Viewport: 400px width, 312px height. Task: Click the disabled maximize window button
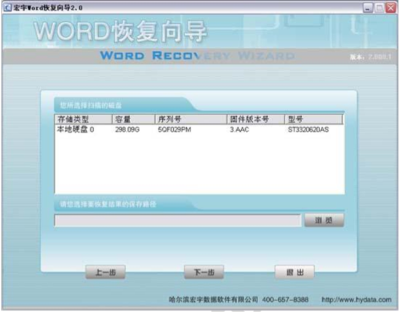point(380,8)
